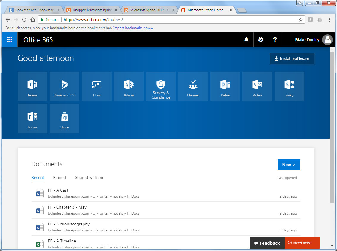
Task: Click the notifications bell icon
Action: (246, 40)
